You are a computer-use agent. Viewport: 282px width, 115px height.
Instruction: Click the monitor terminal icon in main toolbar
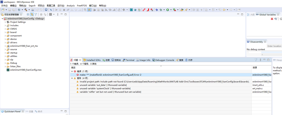click(x=46, y=10)
